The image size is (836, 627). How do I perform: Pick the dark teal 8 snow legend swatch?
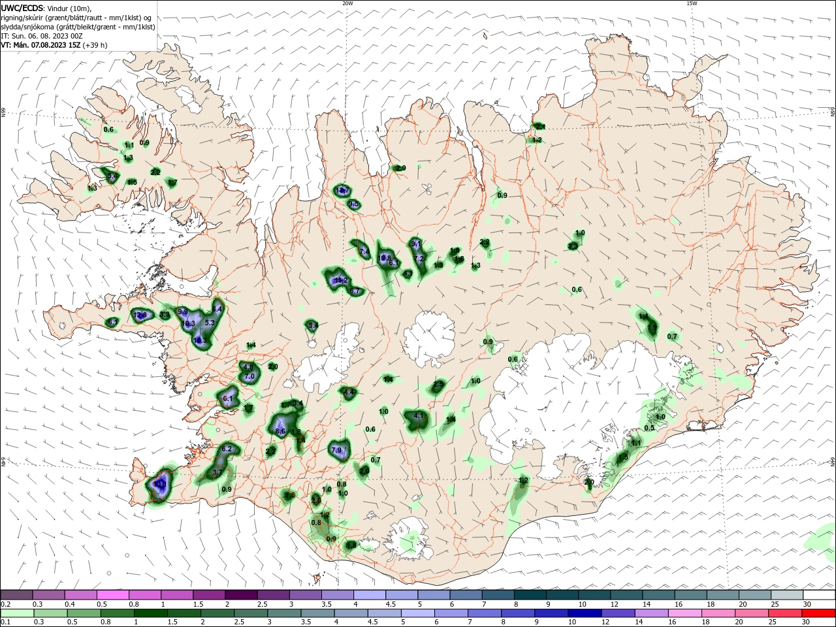pos(530,595)
